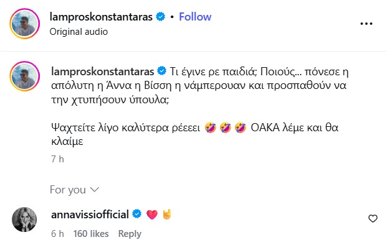Open lamproskonstantaras username in caption

[x=102, y=69]
